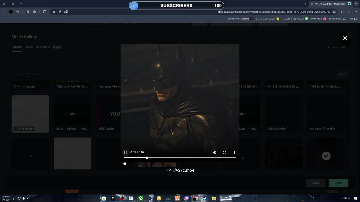Open Steam from the taskbar
The height and width of the screenshot is (202, 360).
point(204,198)
